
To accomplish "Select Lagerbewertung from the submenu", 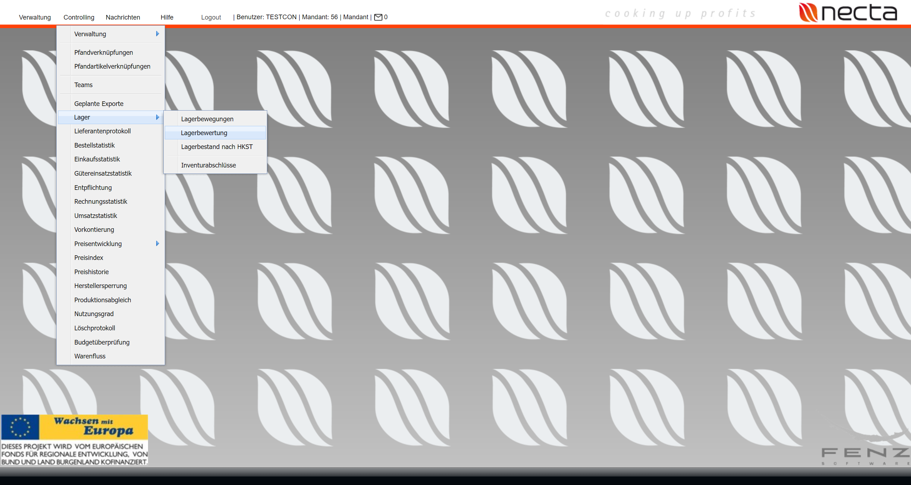I will (204, 133).
